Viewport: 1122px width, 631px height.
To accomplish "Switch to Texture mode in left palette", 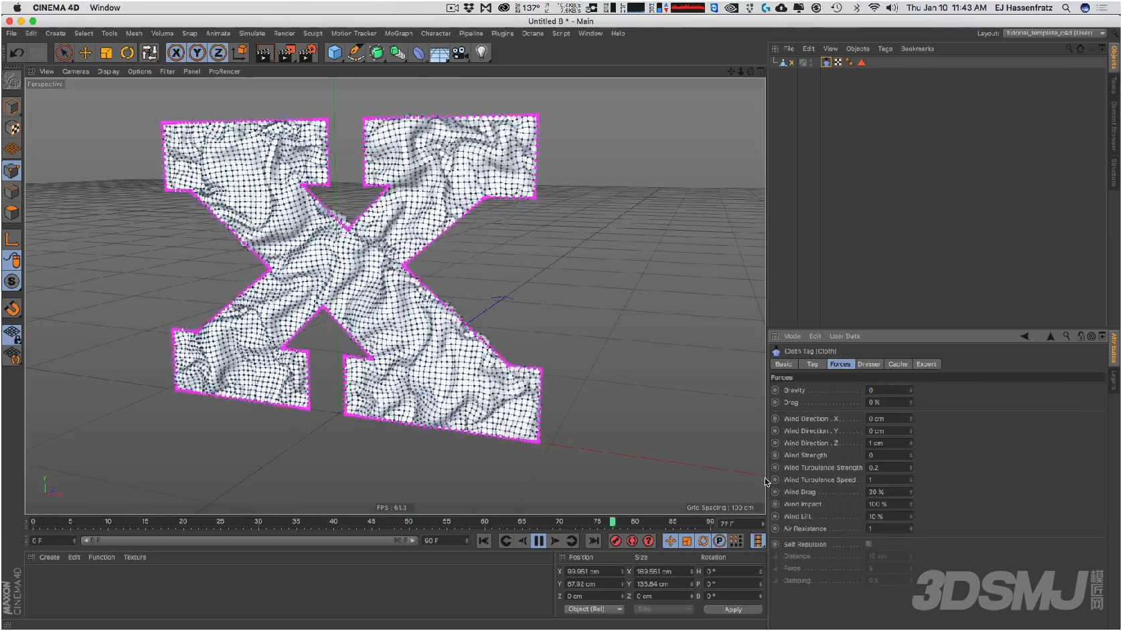I will point(12,128).
